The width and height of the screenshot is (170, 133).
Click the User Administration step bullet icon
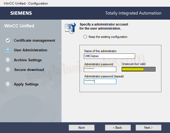tap(8, 50)
